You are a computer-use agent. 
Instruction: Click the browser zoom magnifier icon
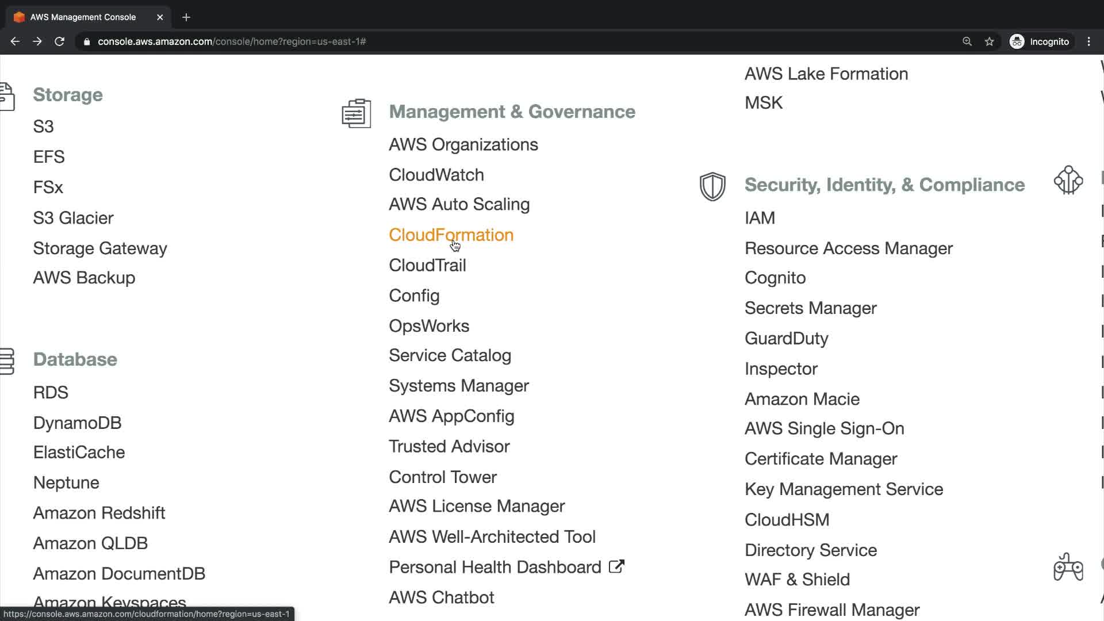pyautogui.click(x=967, y=41)
